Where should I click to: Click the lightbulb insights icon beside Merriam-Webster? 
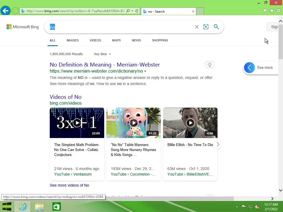[210, 65]
